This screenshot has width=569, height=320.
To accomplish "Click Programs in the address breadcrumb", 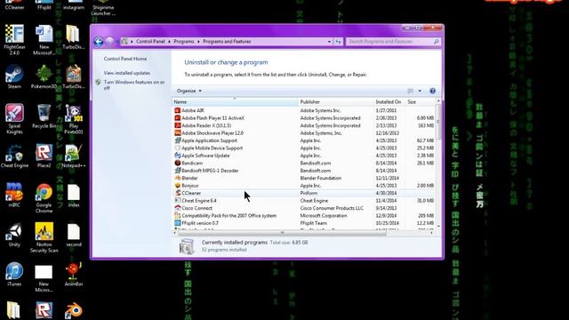I will coord(184,42).
